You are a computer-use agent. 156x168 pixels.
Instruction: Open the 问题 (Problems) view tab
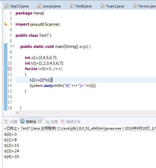coord(11,122)
